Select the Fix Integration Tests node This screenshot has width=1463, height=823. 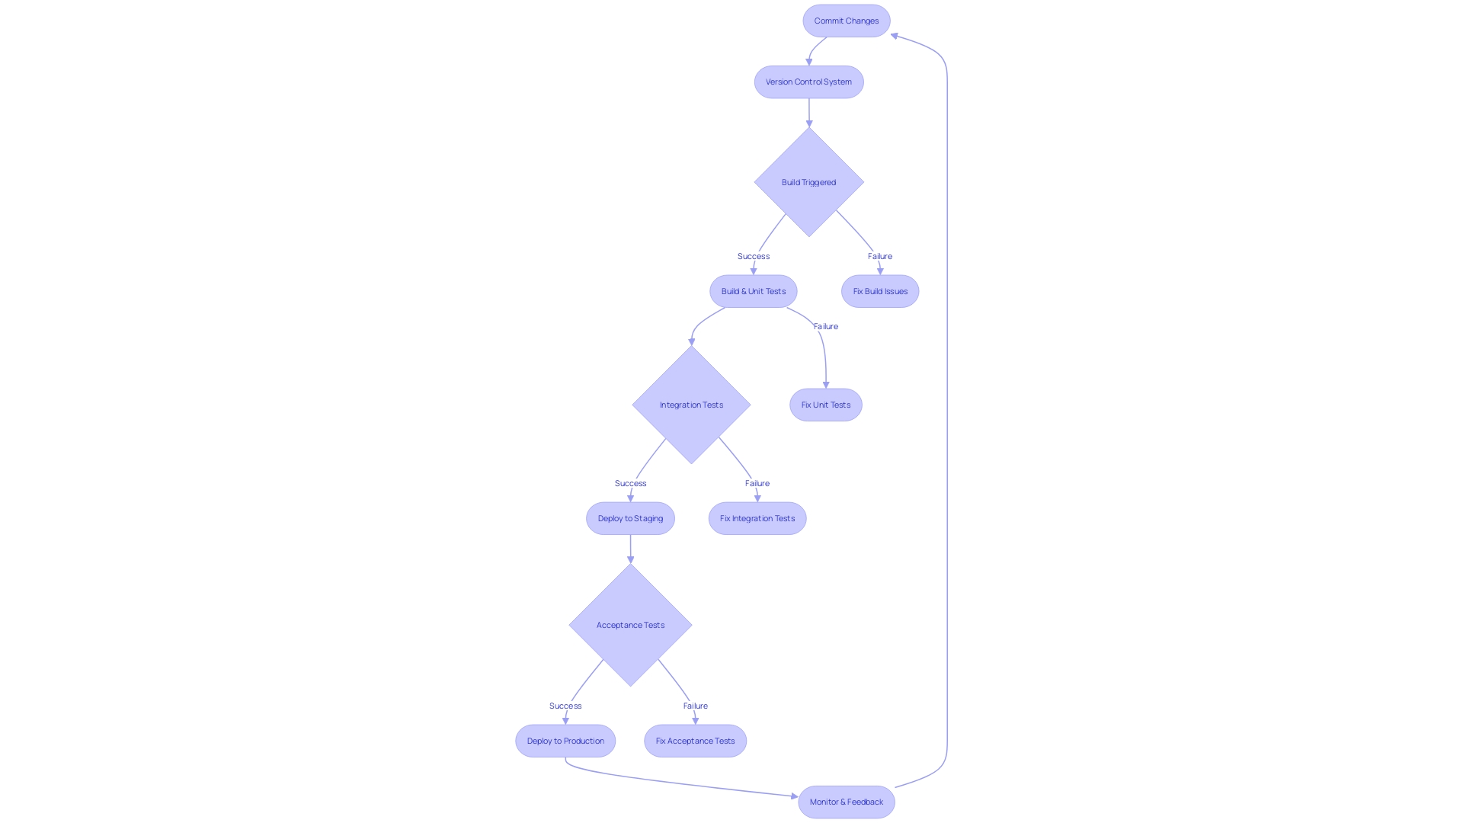pos(757,518)
